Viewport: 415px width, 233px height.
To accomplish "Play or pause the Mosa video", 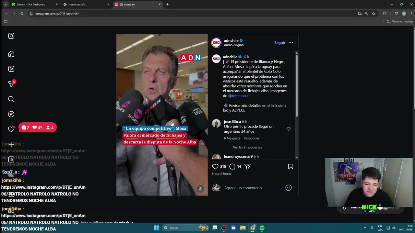I will pyautogui.click(x=162, y=115).
